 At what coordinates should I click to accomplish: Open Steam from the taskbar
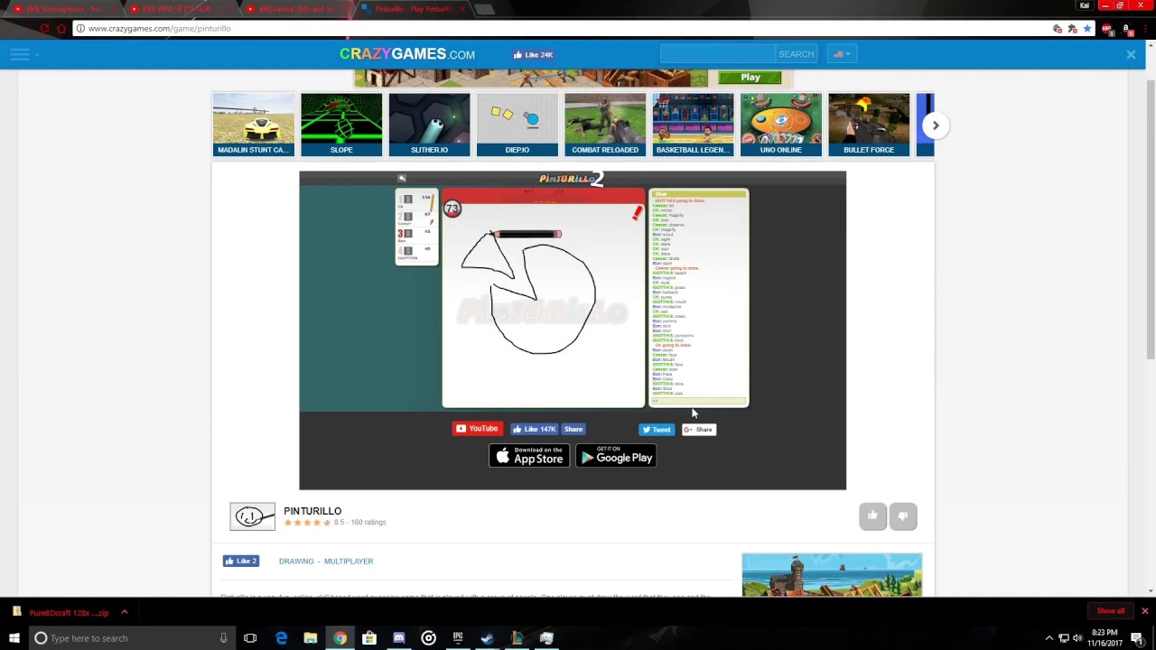[x=488, y=638]
